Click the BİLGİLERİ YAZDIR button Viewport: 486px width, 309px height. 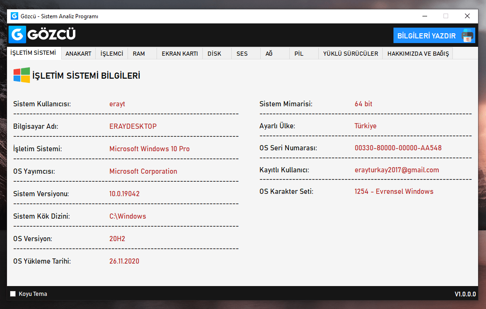click(434, 36)
